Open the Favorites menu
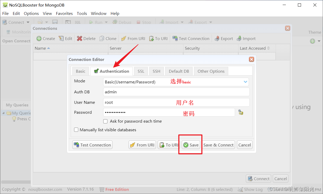The height and width of the screenshot is (194, 323). click(64, 13)
